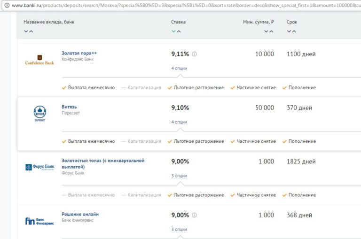Screen dimensions: 361x239
Task: Open the Золотая пора++ deposit link
Action: pyautogui.click(x=79, y=53)
